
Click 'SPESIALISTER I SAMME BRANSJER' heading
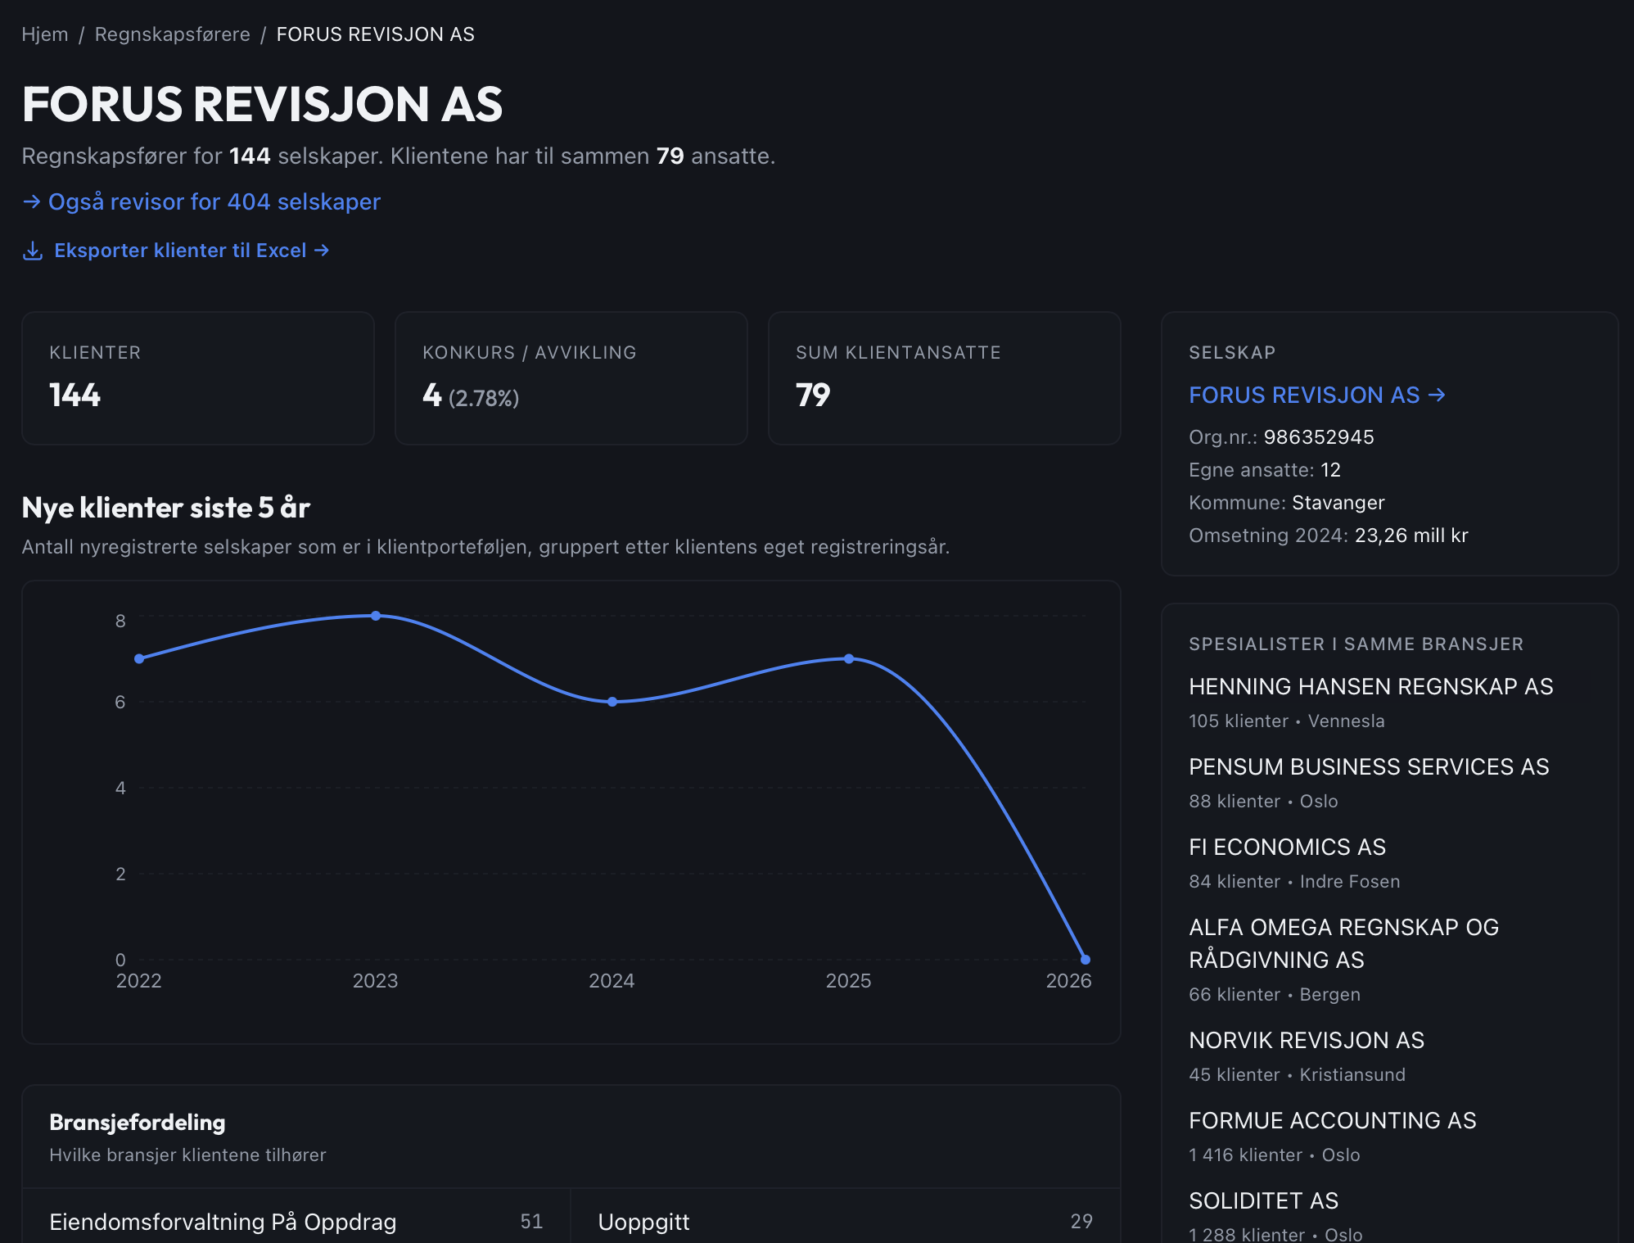tap(1356, 644)
